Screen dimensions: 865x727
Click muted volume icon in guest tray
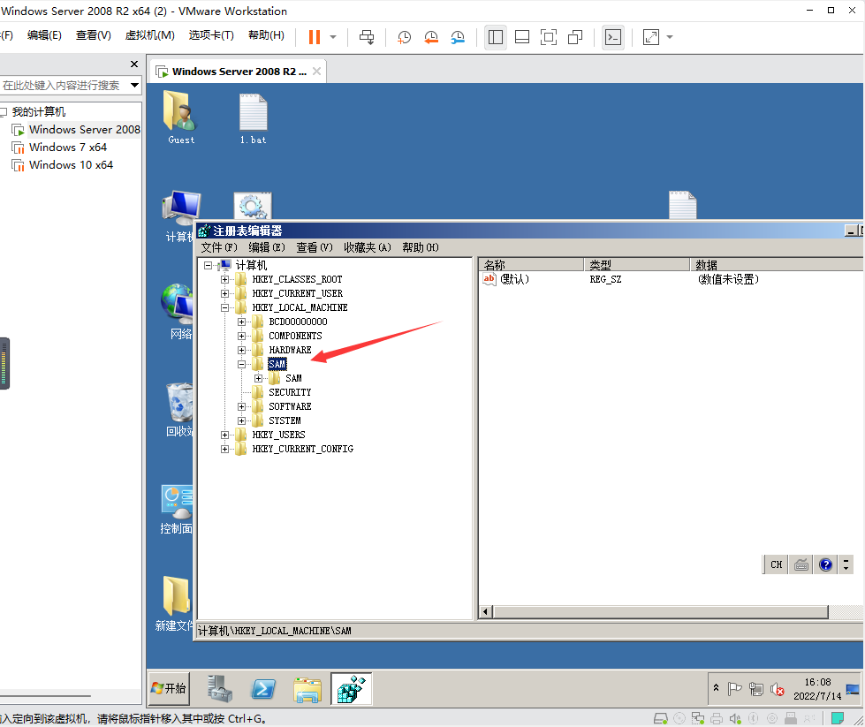click(778, 689)
